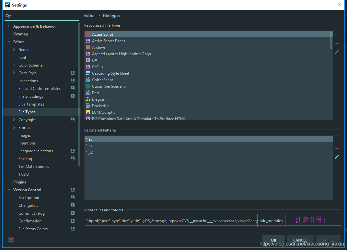Click the APPLY button

click(328, 240)
